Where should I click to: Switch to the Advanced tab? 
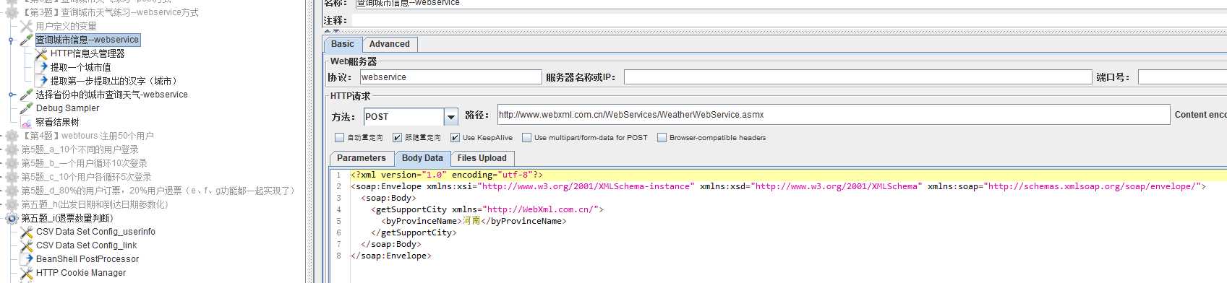click(389, 44)
